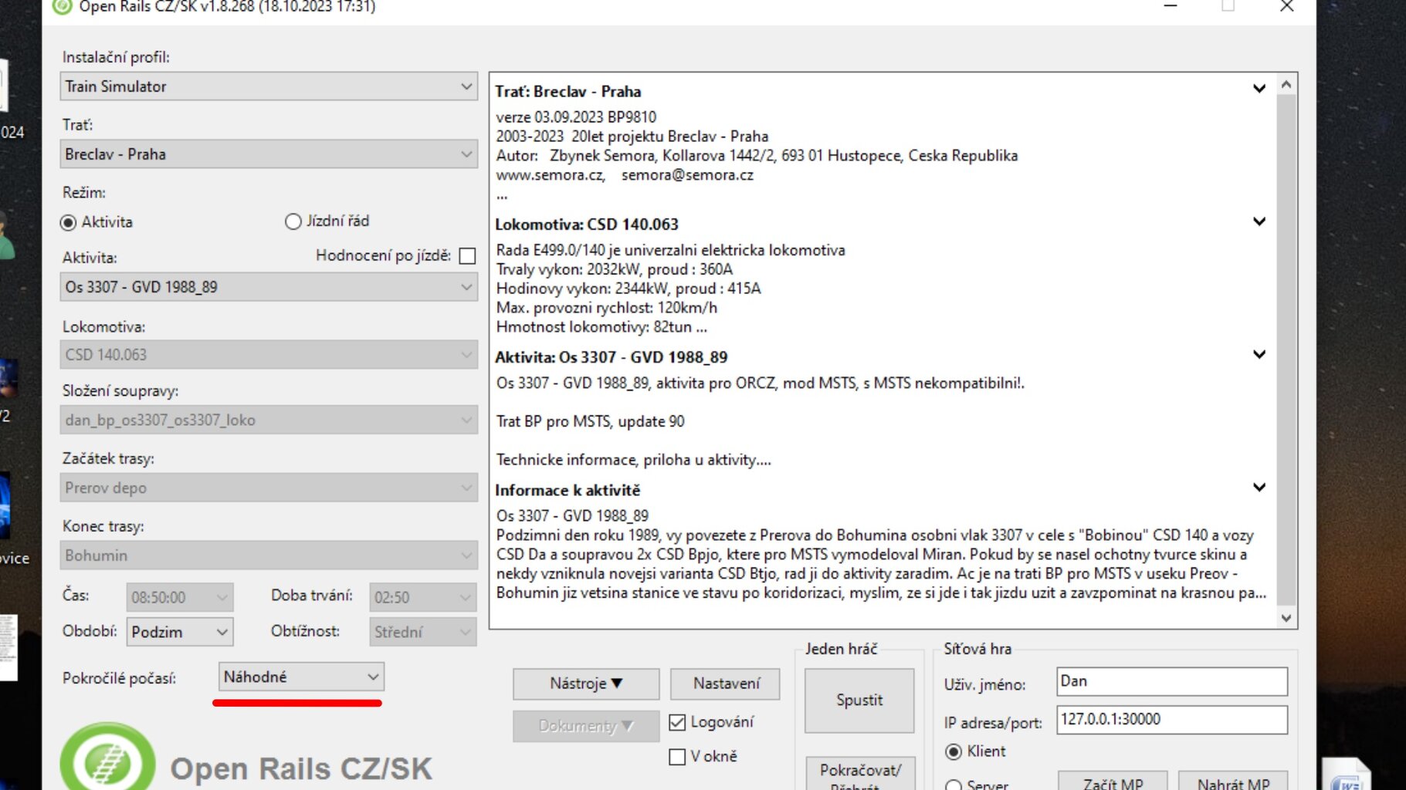Enable the V okně checkbox
The height and width of the screenshot is (790, 1406).
(677, 757)
